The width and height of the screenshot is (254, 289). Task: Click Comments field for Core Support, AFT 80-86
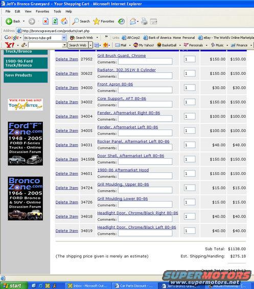point(145,104)
